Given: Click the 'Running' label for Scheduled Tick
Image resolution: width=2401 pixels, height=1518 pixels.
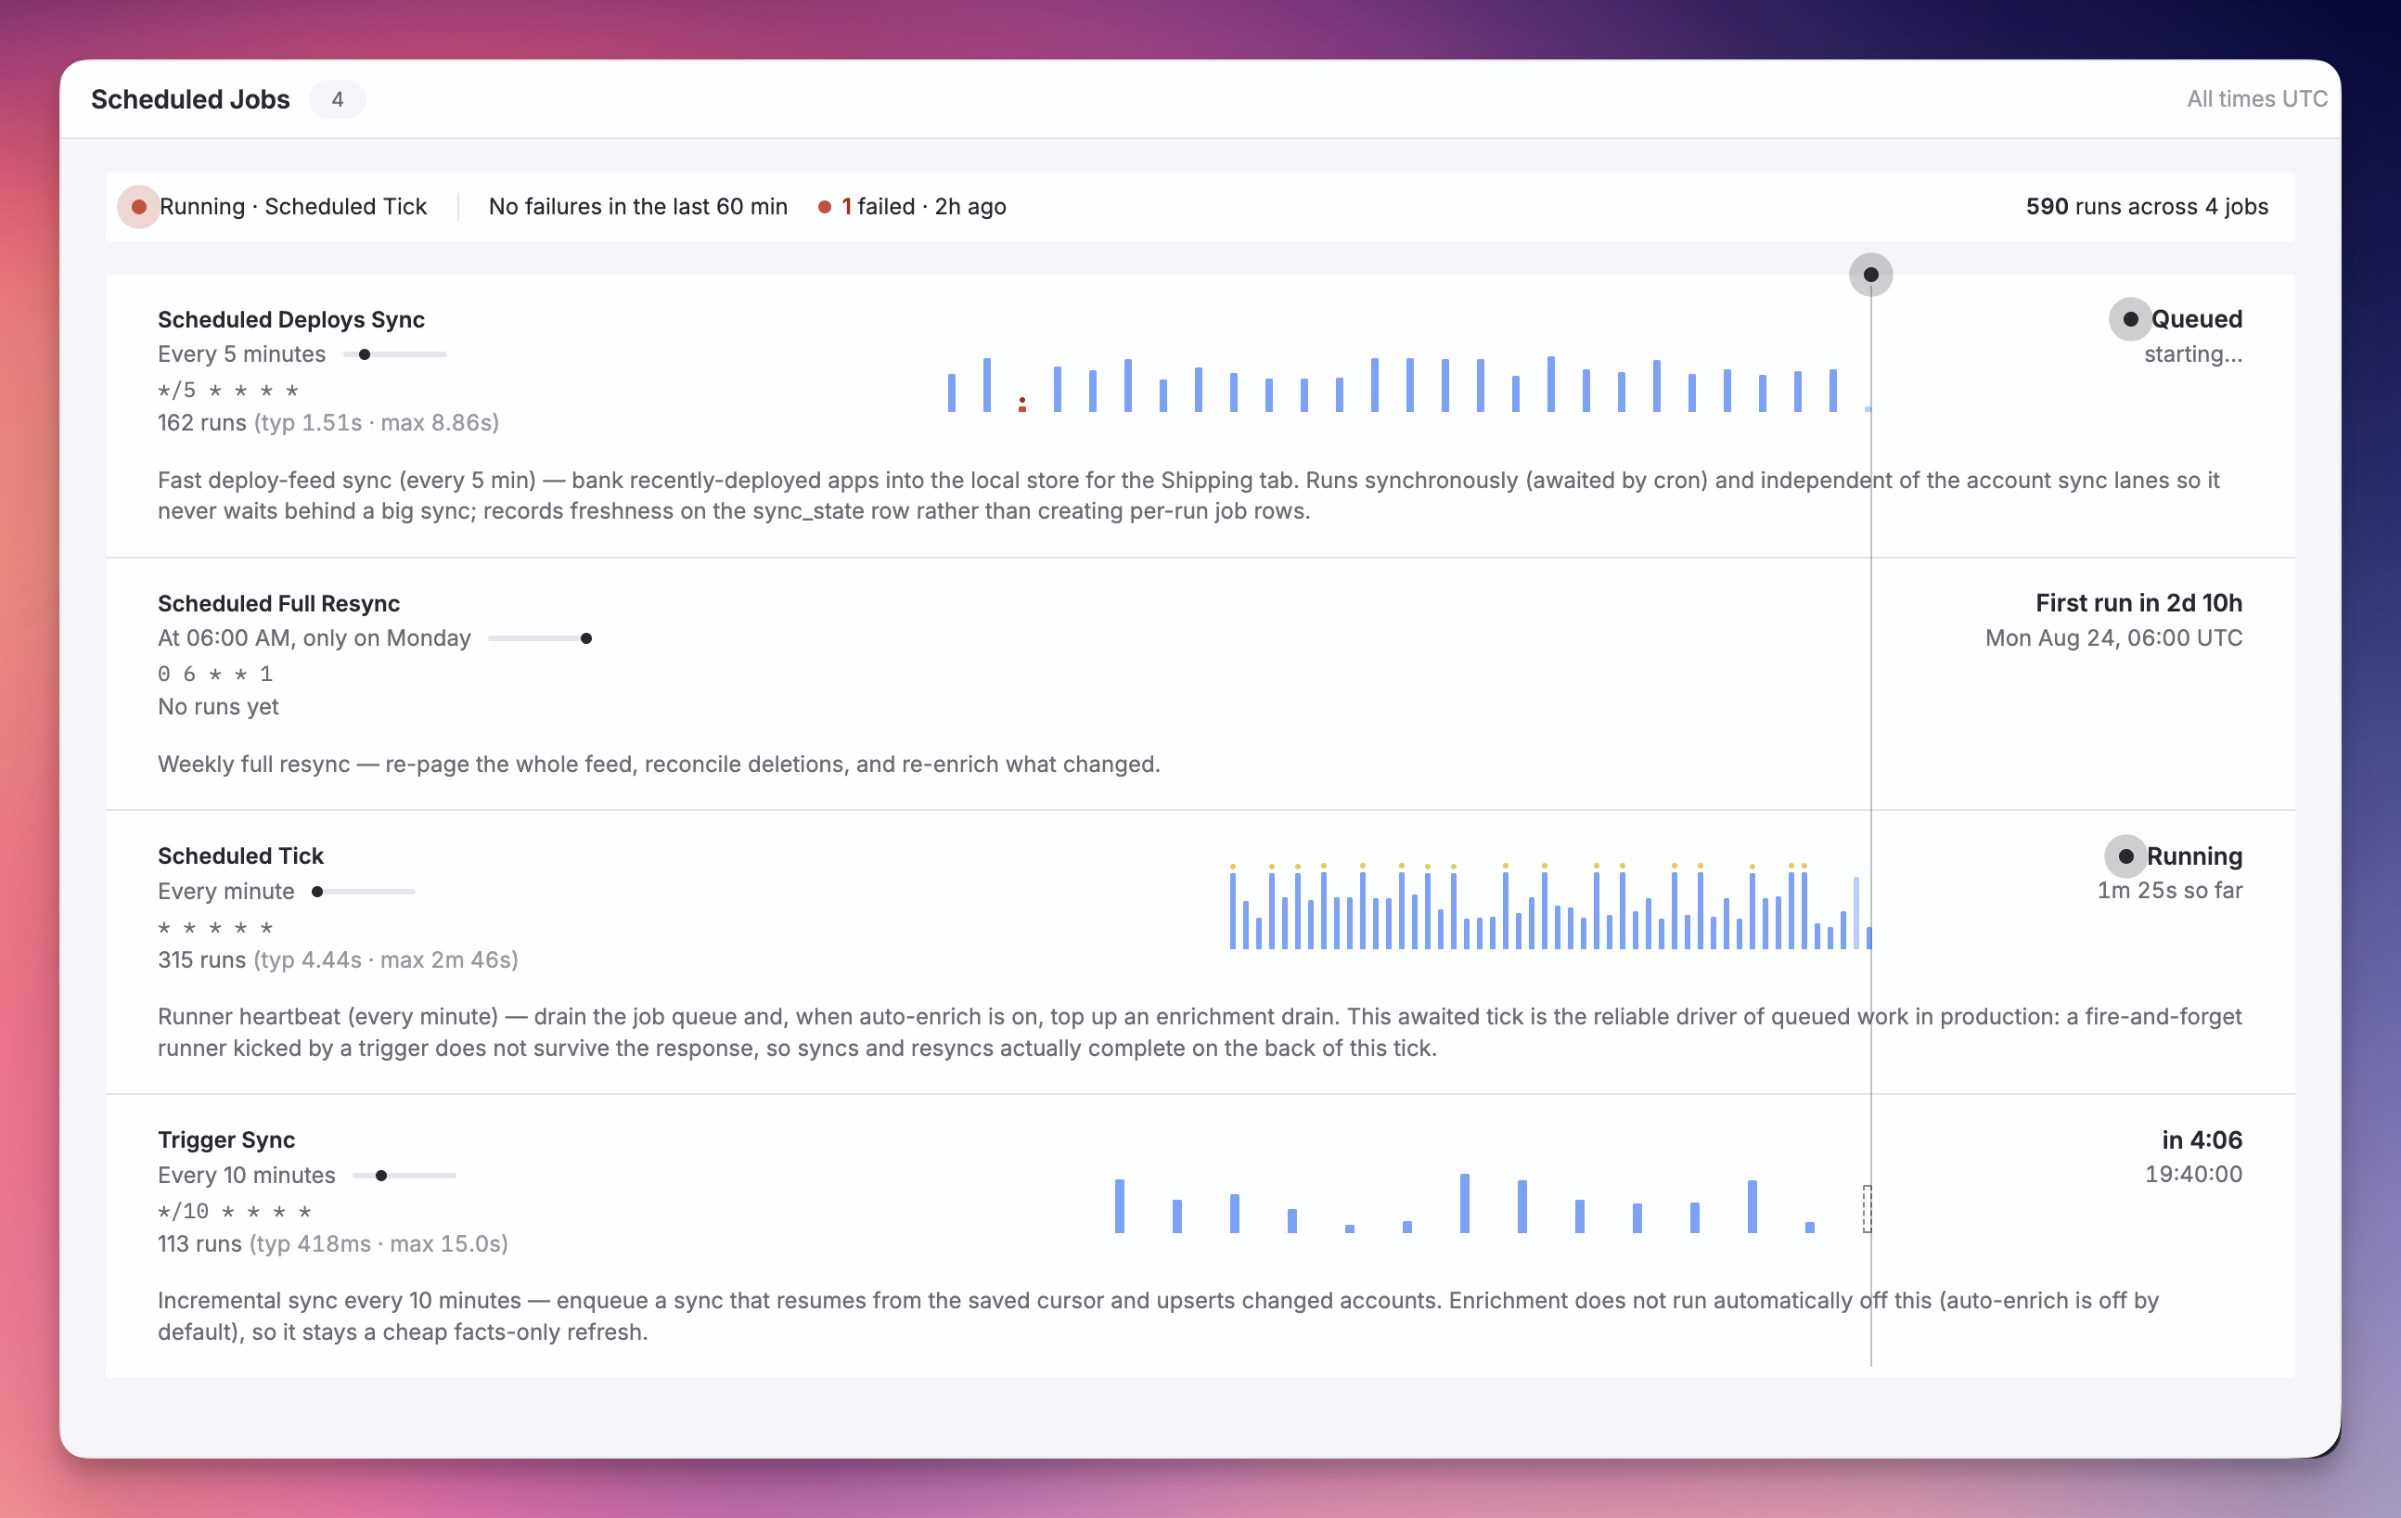Looking at the screenshot, I should pyautogui.click(x=2195, y=856).
